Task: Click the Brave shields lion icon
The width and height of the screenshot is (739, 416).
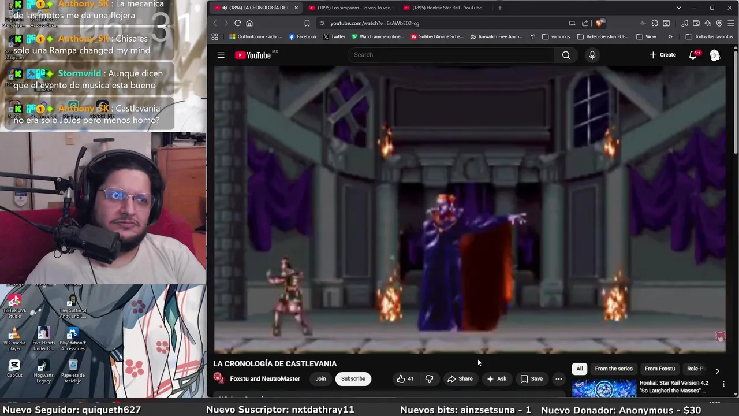Action: coord(600,23)
